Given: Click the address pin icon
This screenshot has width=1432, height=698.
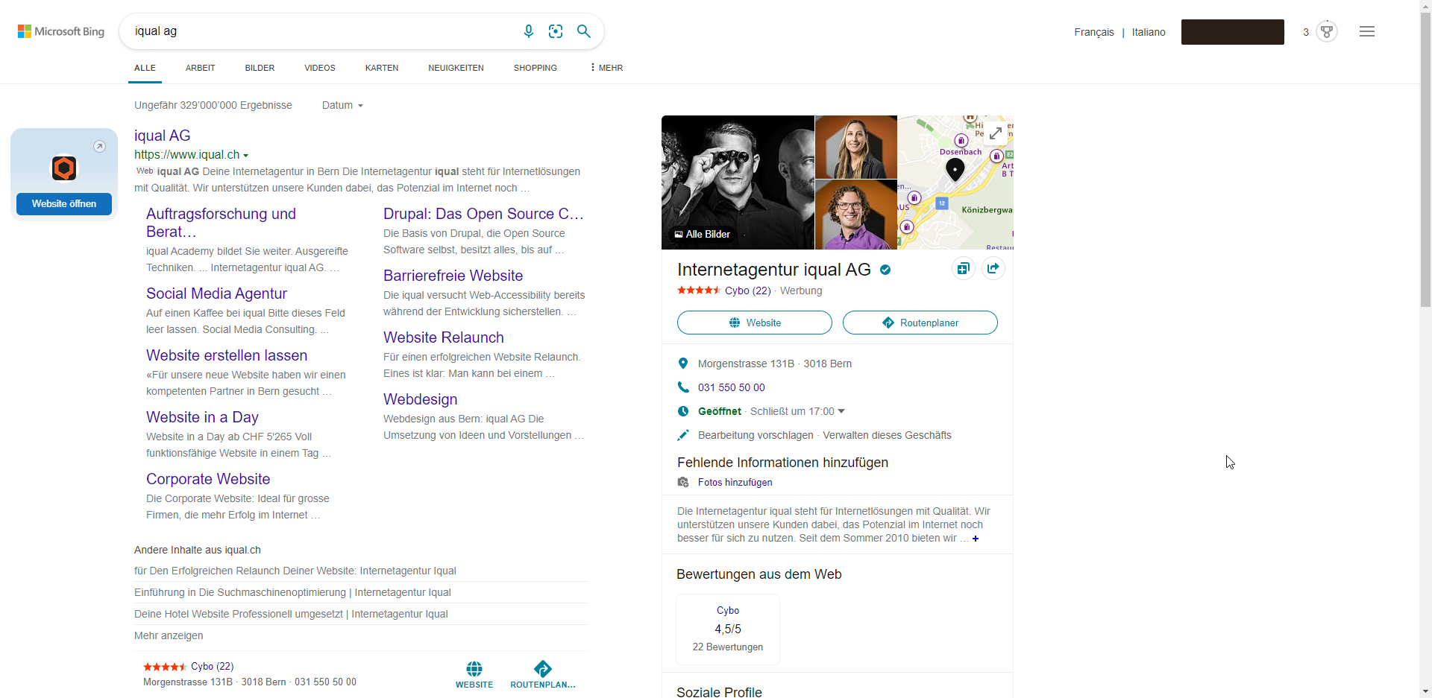Looking at the screenshot, I should click(682, 364).
